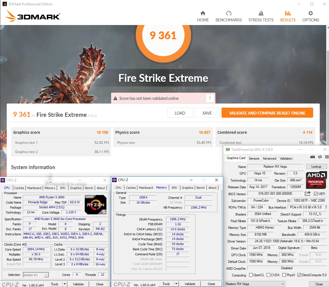Open SPD tab in CPU-Z Memory window
This screenshot has width=329, height=287.
point(174,188)
